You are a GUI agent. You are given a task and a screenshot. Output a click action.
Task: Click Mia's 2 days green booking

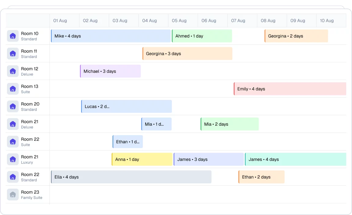coord(229,124)
